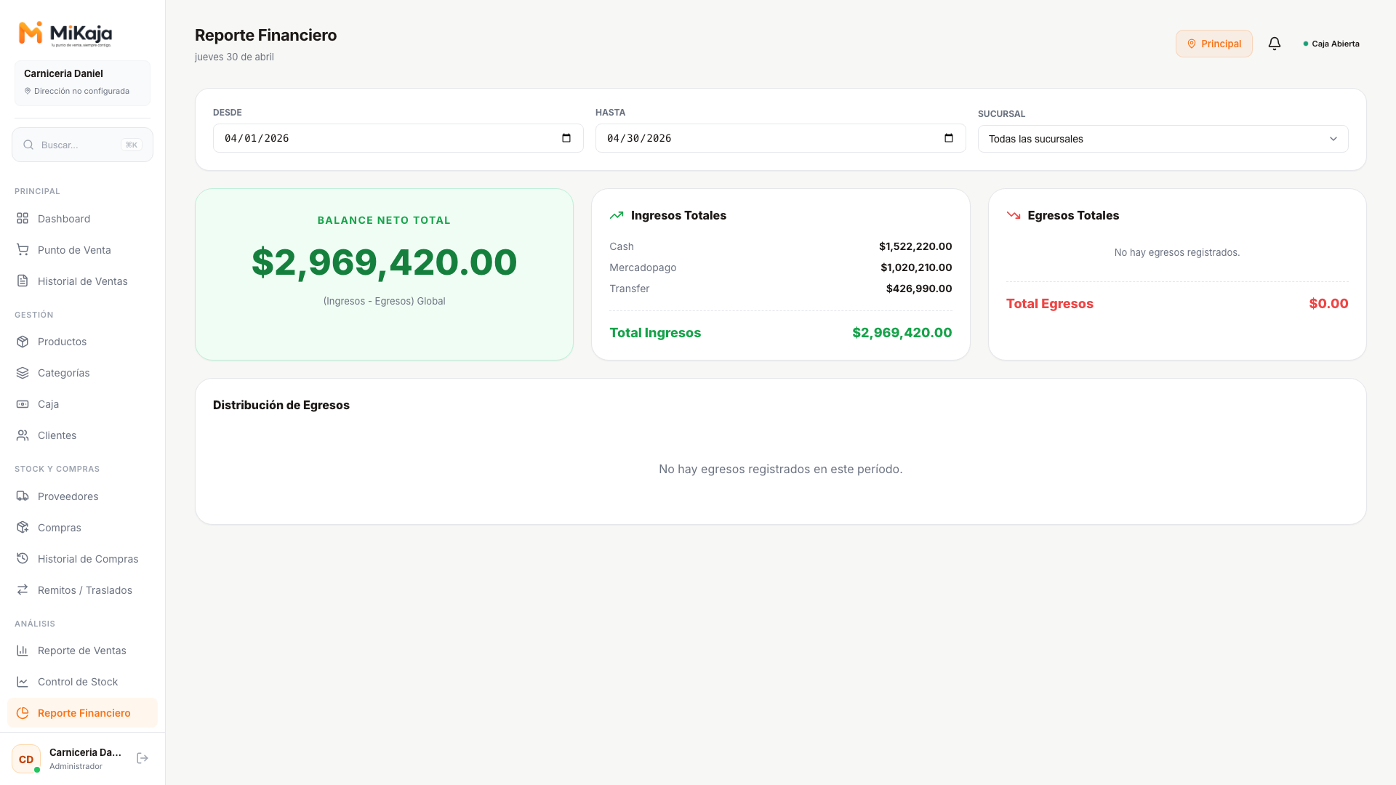Click the Reporte Financiero pie chart icon
The height and width of the screenshot is (785, 1396).
[x=23, y=713]
